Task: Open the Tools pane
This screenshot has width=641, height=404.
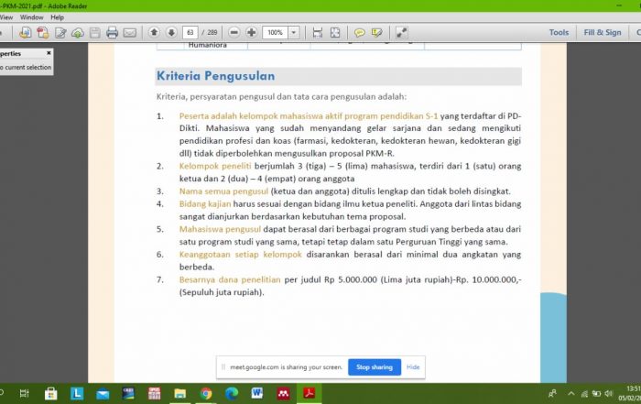Action: point(559,32)
